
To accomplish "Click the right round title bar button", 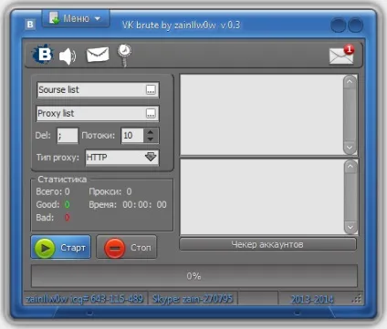I will pyautogui.click(x=355, y=25).
